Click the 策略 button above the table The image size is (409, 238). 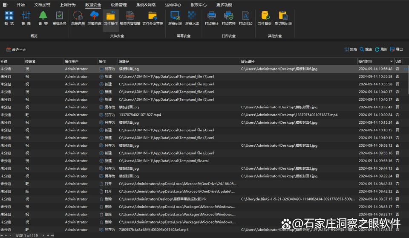pyautogui.click(x=351, y=49)
